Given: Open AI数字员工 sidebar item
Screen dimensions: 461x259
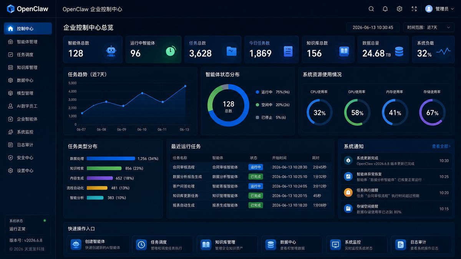Looking at the screenshot, I should point(28,106).
